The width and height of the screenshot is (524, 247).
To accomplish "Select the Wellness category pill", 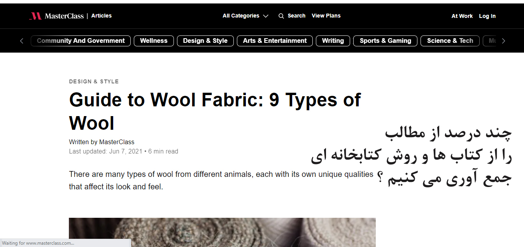I will coord(154,41).
